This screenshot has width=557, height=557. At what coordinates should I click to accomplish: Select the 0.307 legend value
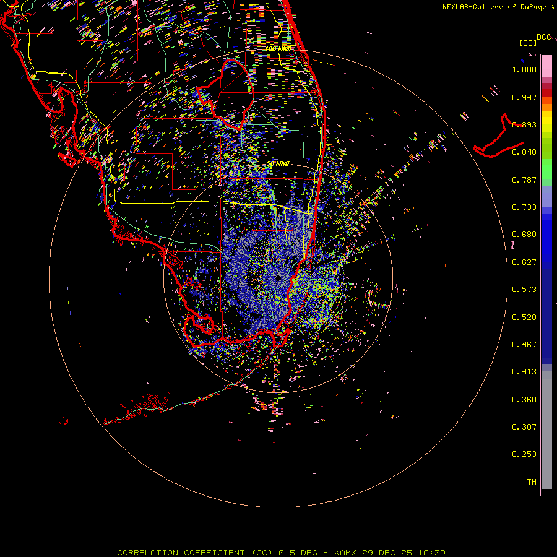(x=524, y=427)
